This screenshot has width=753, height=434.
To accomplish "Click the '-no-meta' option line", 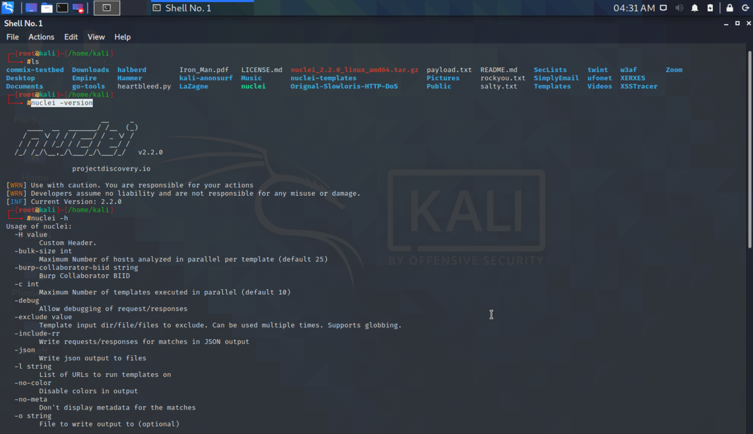I will [31, 399].
